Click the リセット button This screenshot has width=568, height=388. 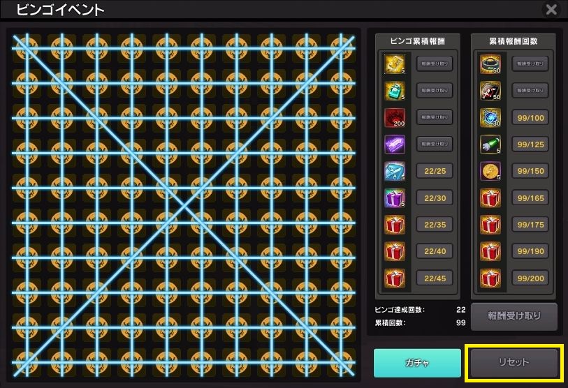pos(514,362)
